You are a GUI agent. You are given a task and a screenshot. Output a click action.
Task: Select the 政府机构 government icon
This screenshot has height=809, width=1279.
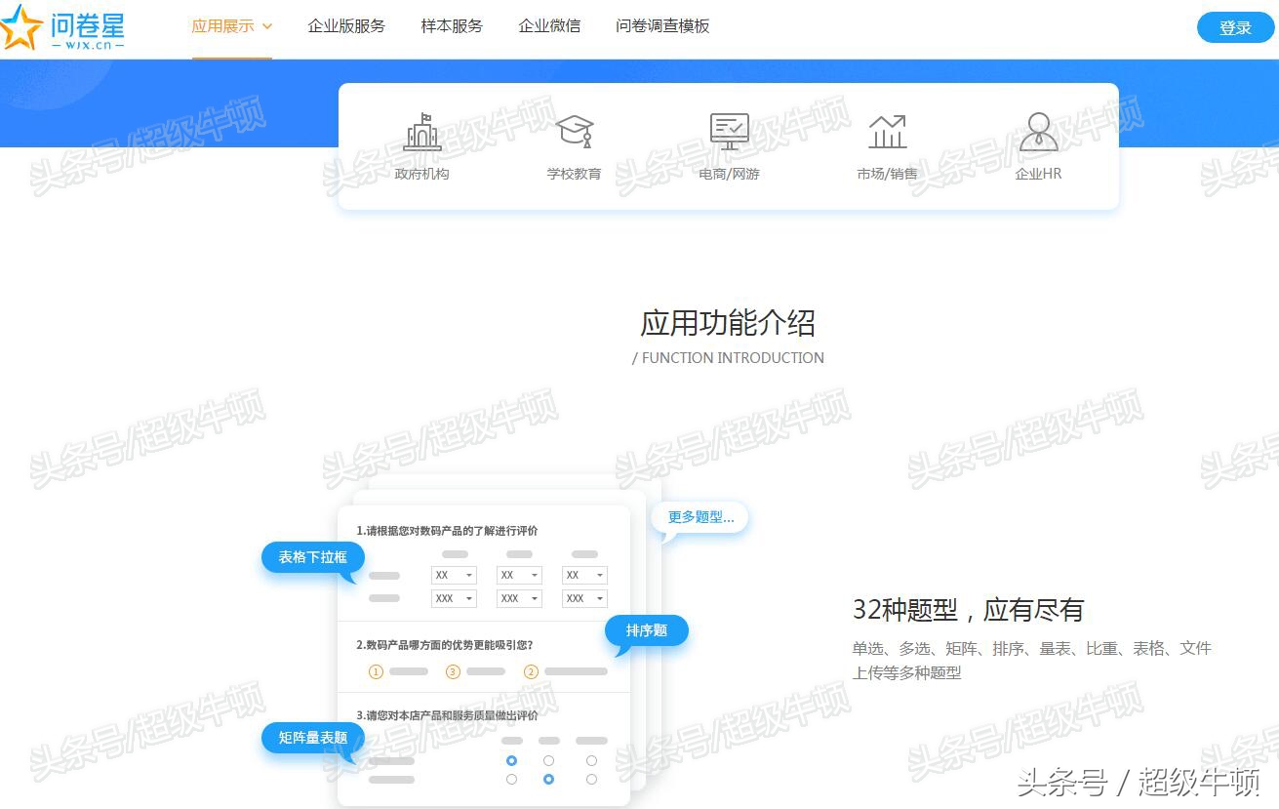coord(421,134)
